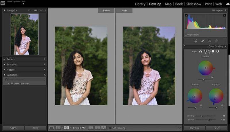Image resolution: width=230 pixels, height=132 pixels.
Task: Open the Slideshow module
Action: coord(193,4)
